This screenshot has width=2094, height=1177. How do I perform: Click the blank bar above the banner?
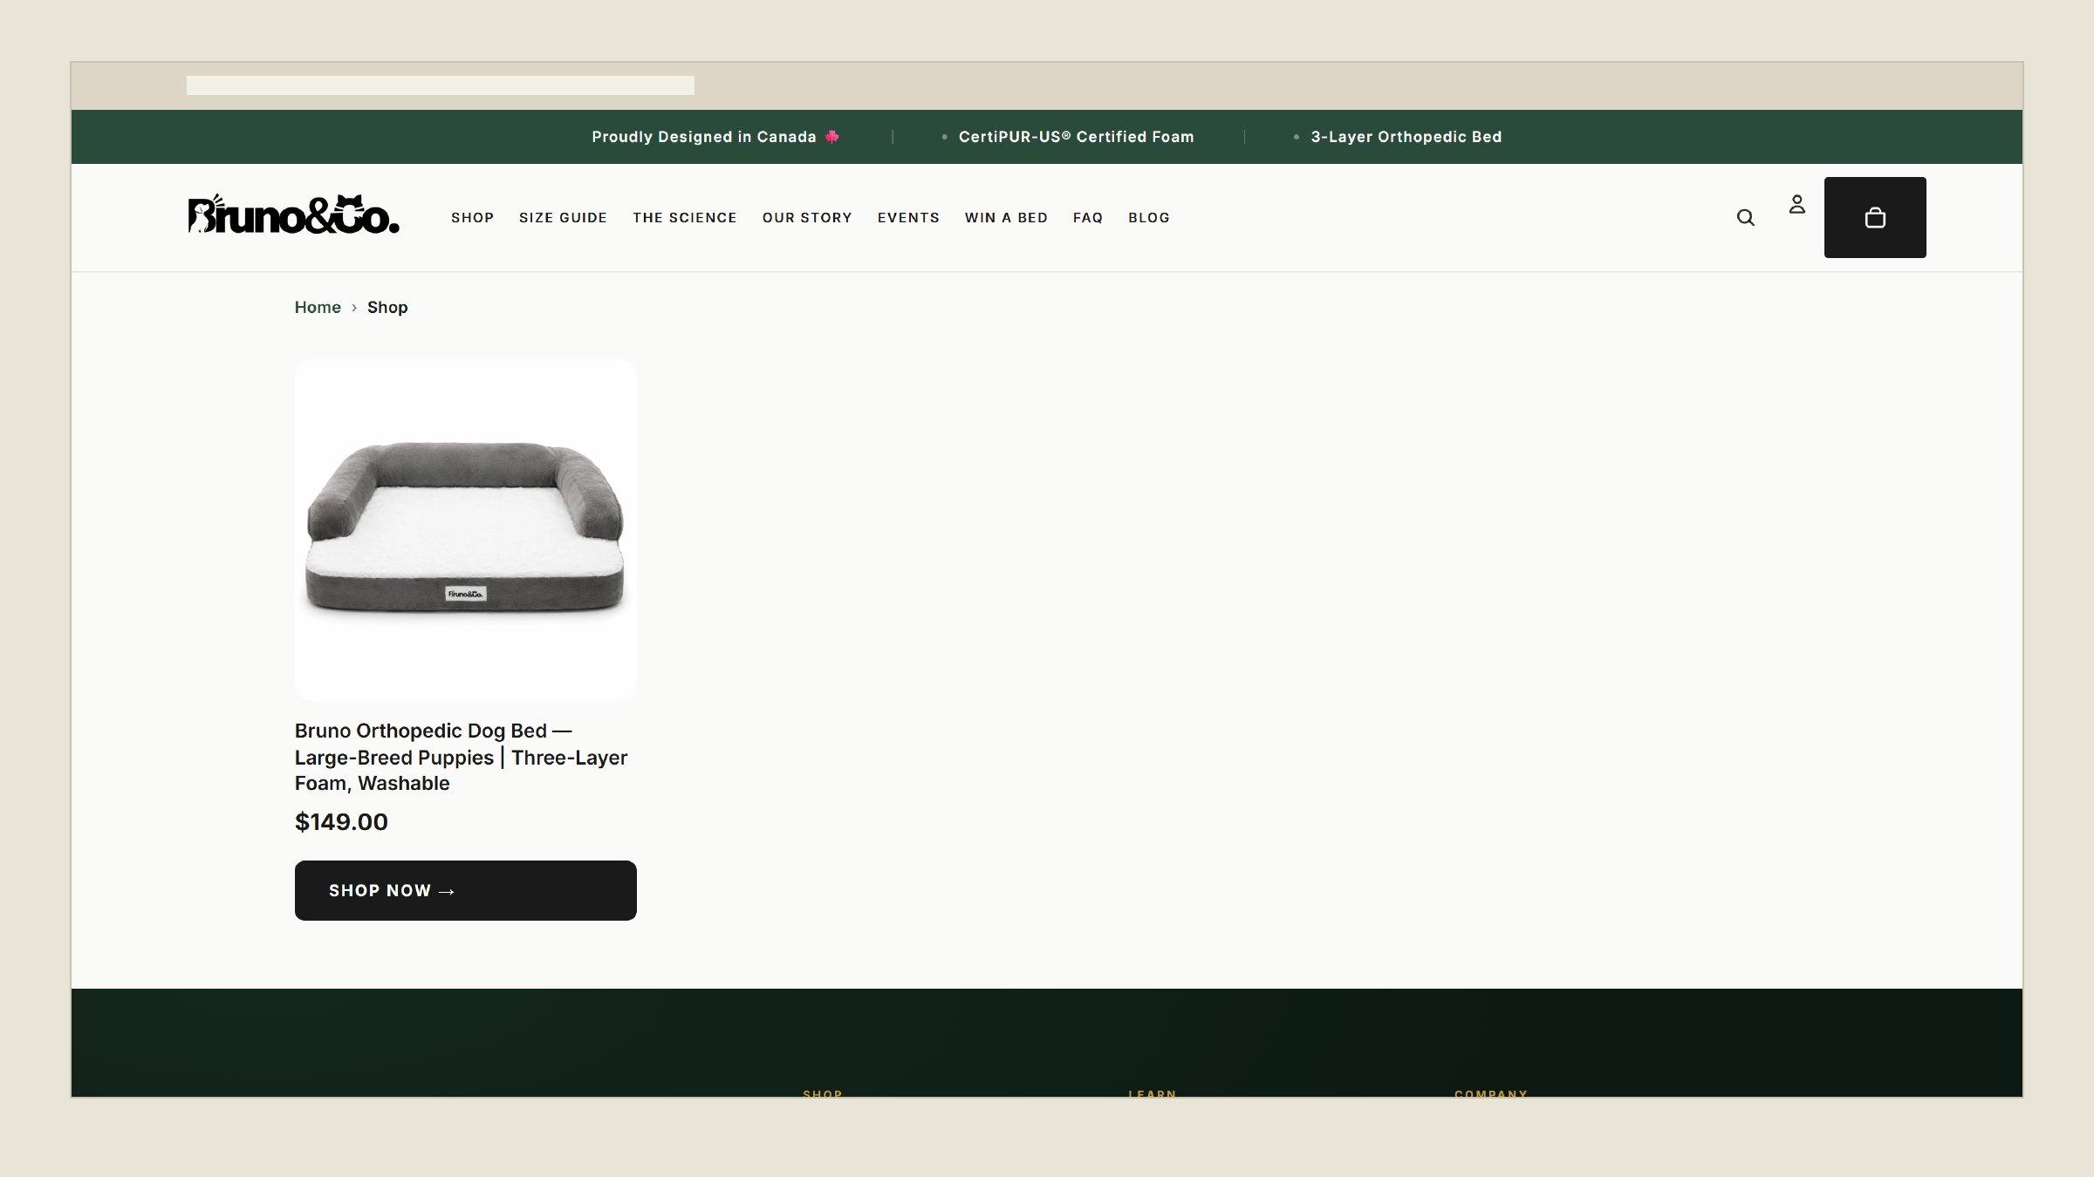click(x=441, y=85)
